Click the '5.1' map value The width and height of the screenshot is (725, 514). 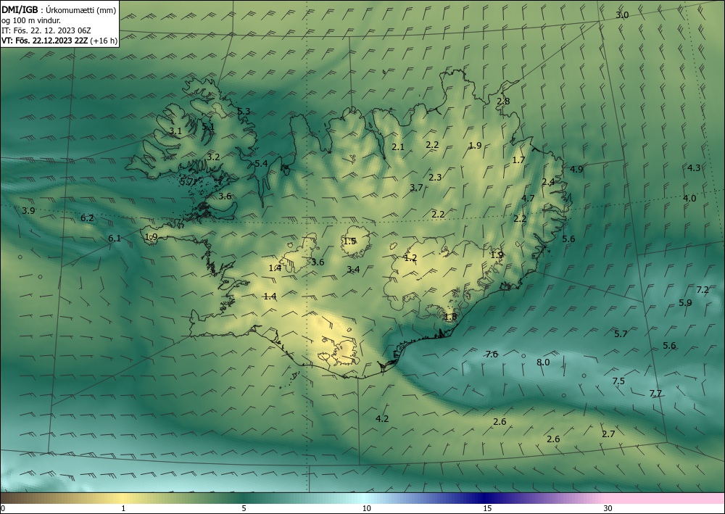pyautogui.click(x=208, y=126)
